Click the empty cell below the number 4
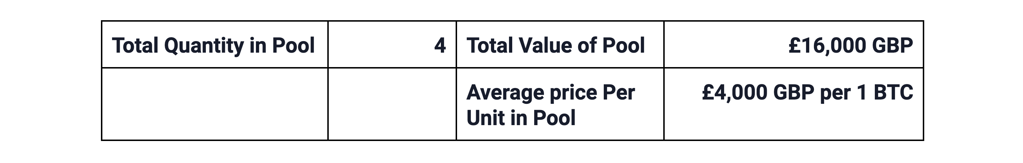The image size is (1023, 163). coord(392,104)
